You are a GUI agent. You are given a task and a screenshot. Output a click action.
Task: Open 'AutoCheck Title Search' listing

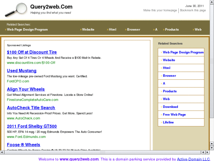[x=31, y=108]
